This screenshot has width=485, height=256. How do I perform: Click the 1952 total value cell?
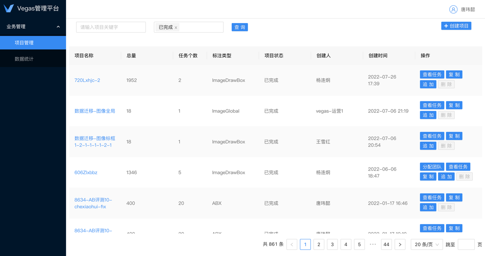(132, 80)
